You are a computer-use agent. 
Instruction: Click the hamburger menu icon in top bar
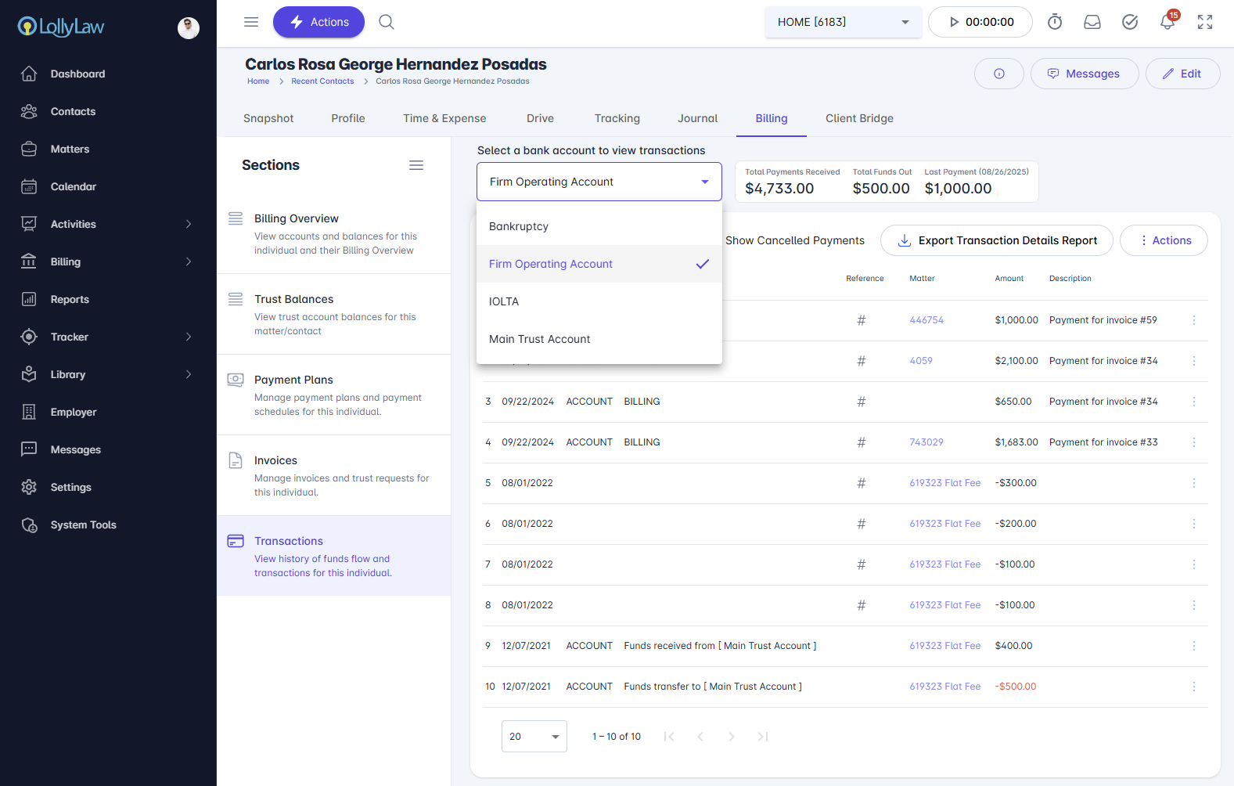tap(251, 22)
